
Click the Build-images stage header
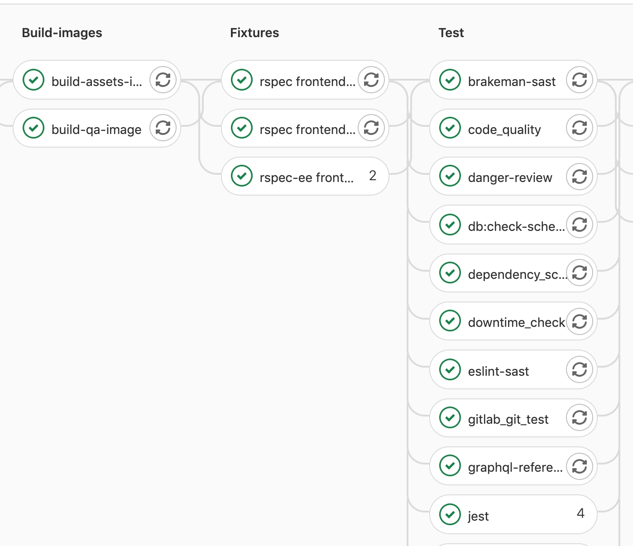click(62, 32)
